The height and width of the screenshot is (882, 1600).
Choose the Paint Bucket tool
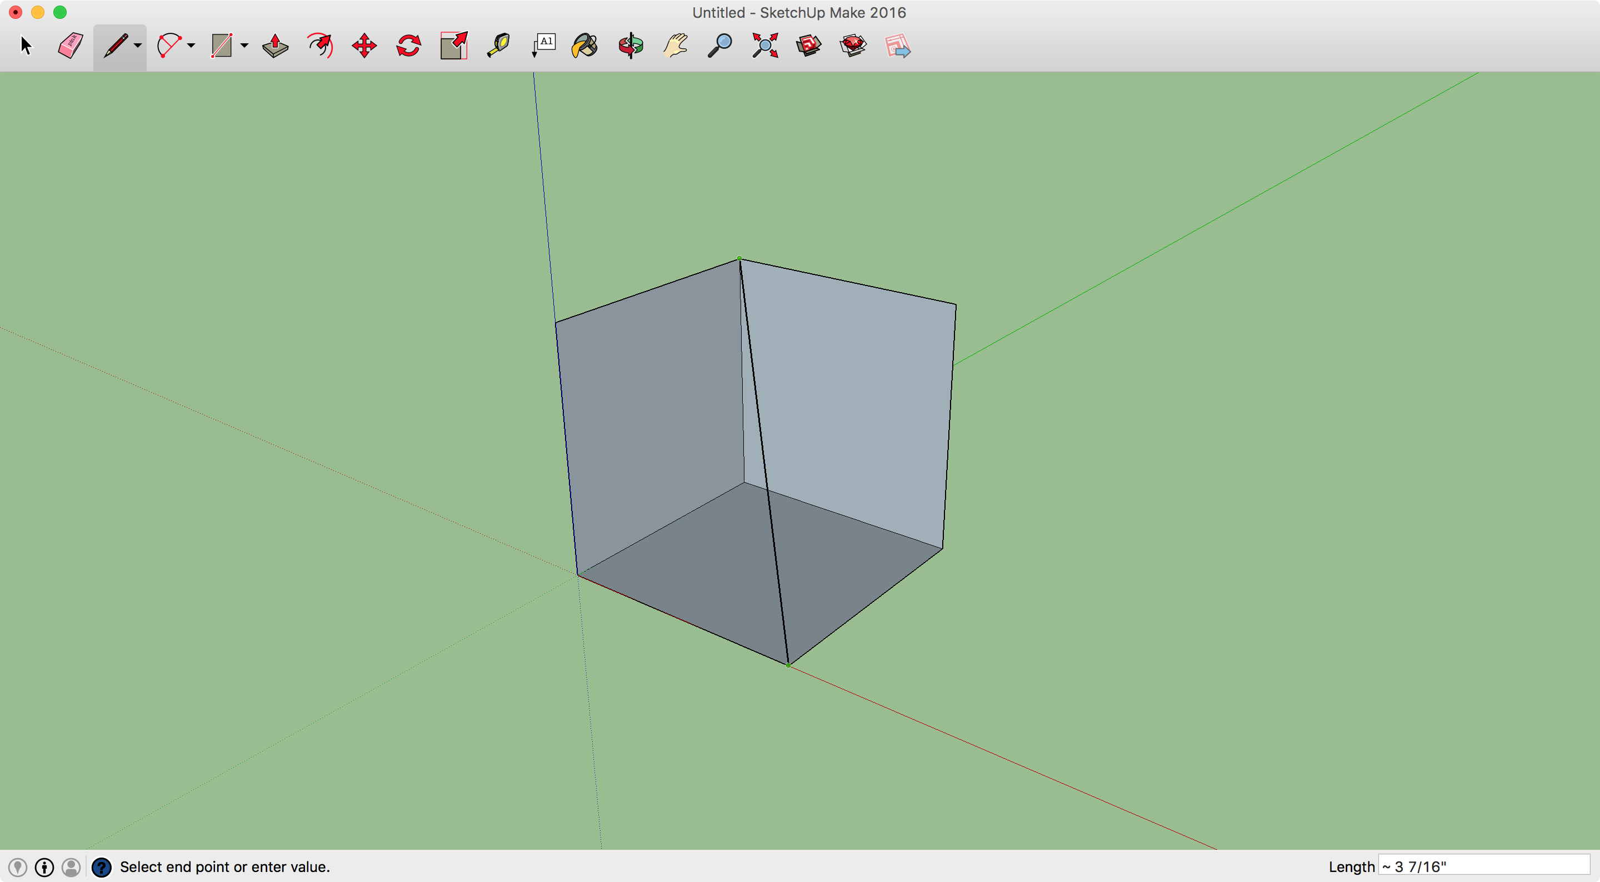click(584, 46)
